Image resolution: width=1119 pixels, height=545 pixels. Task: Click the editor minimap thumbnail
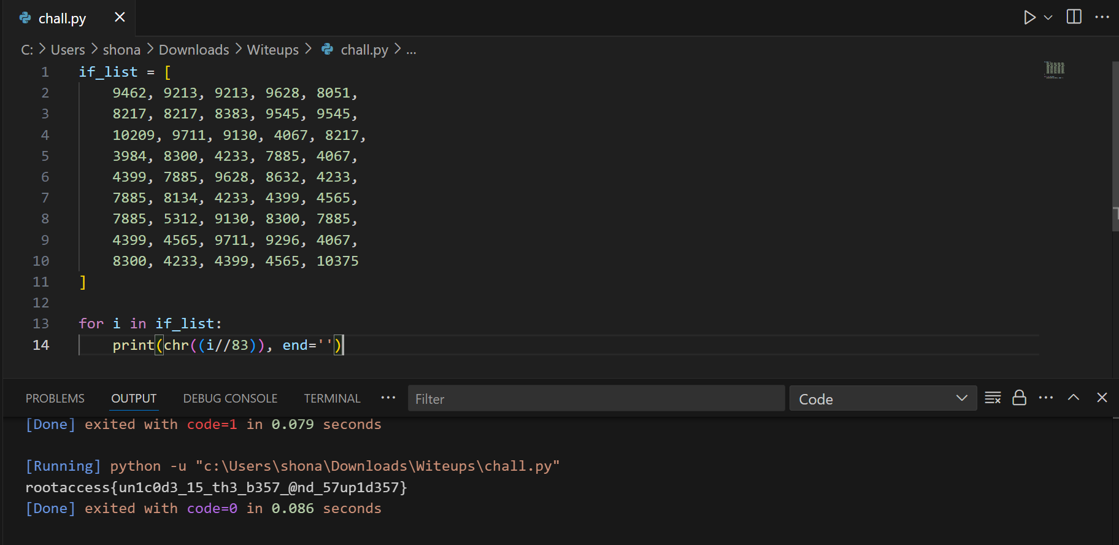pos(1055,69)
